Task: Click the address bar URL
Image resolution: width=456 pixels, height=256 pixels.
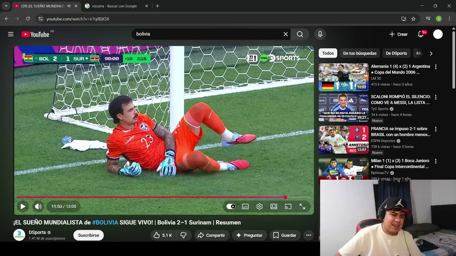Action: (x=78, y=19)
